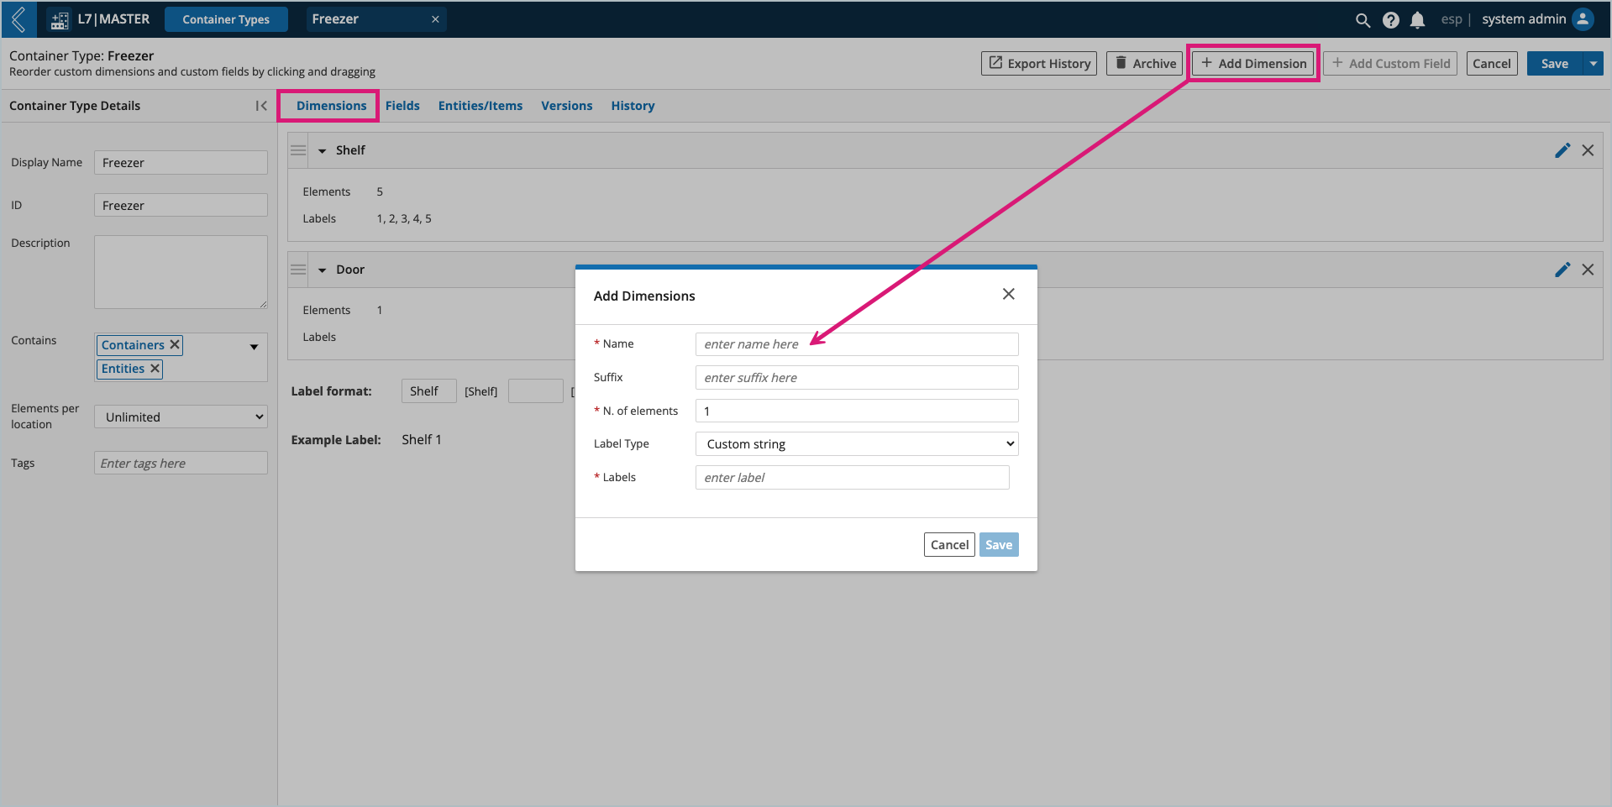Click the Add Dimension button

coord(1253,64)
